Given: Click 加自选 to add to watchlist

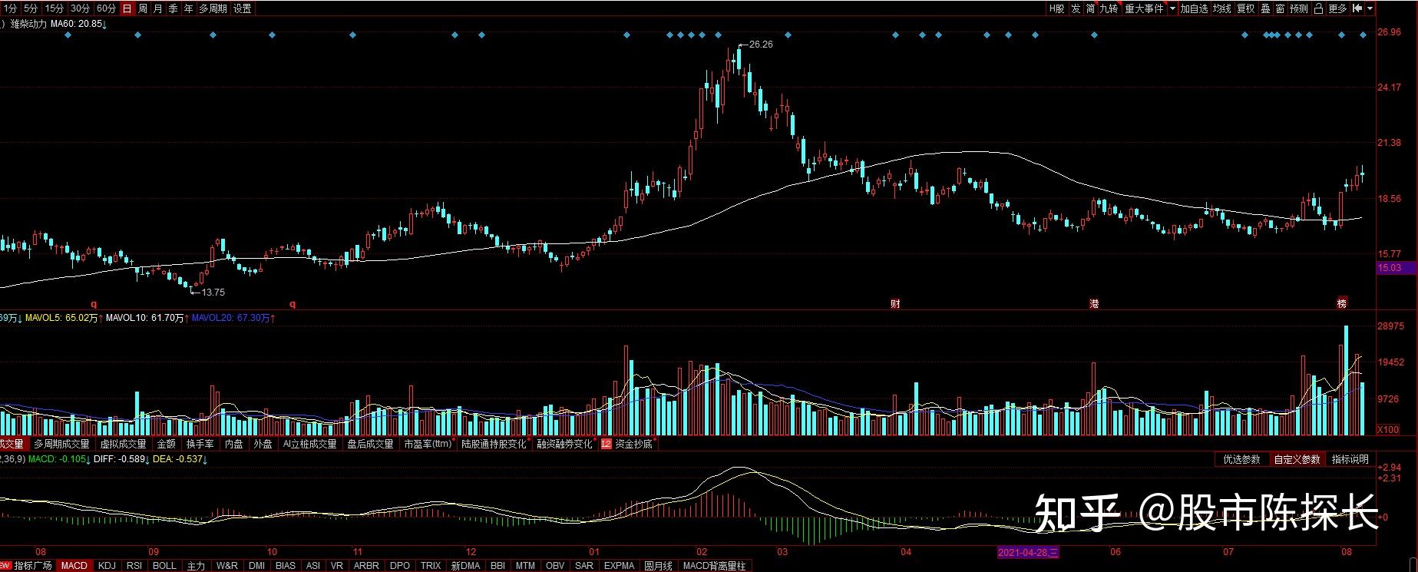Looking at the screenshot, I should tap(1194, 8).
